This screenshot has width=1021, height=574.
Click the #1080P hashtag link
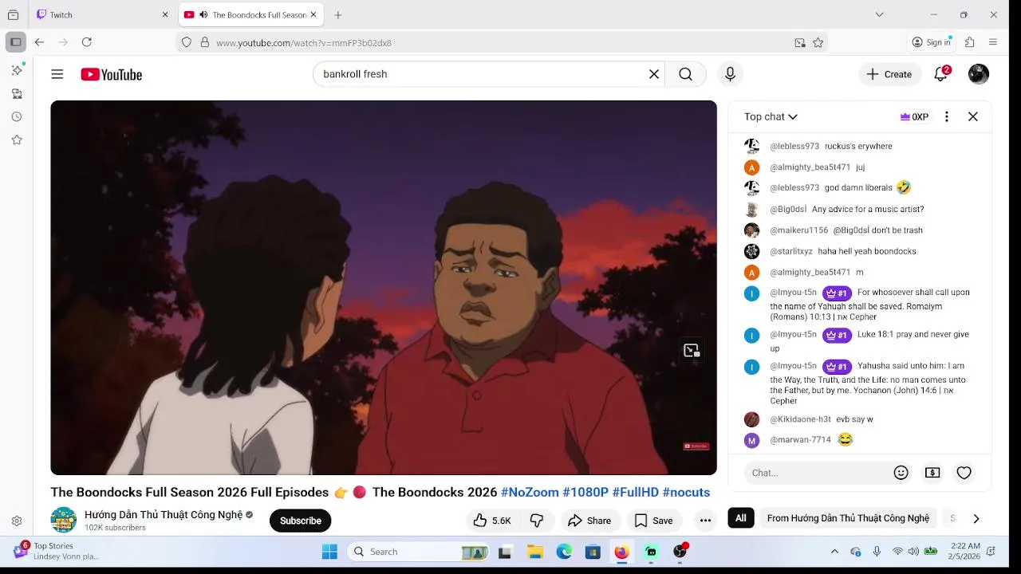(x=585, y=492)
